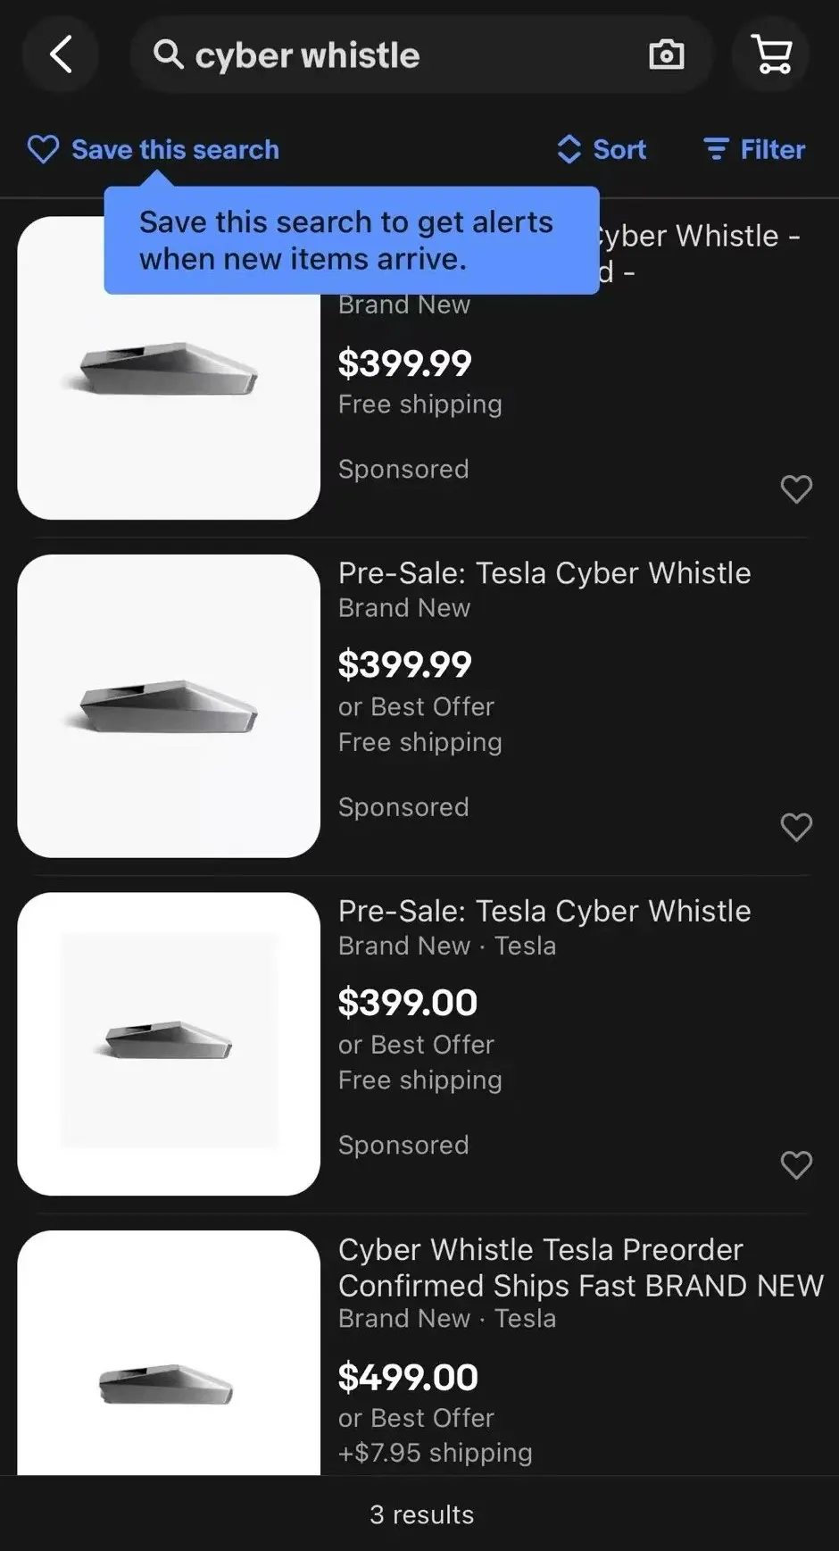
Task: Heart the $399.00 Tesla Cyber Whistle
Action: click(x=795, y=1164)
